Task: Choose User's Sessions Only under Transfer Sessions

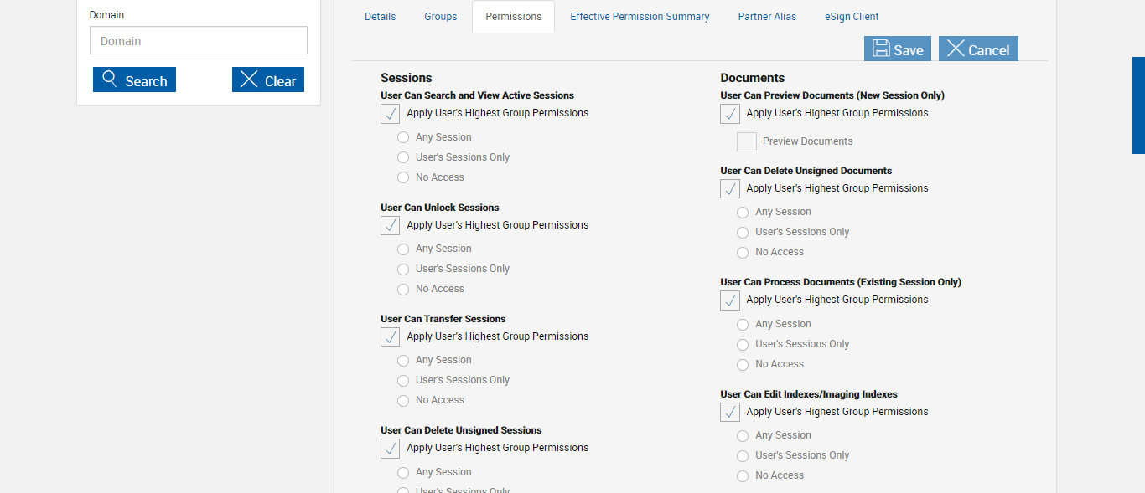Action: [x=403, y=381]
